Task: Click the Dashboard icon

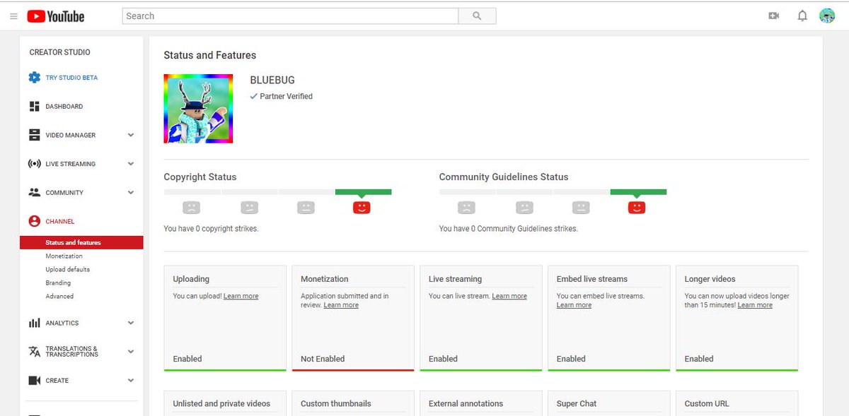Action: [x=34, y=107]
